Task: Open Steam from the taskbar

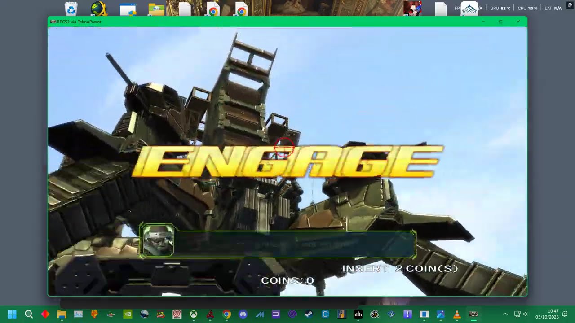Action: coord(309,314)
